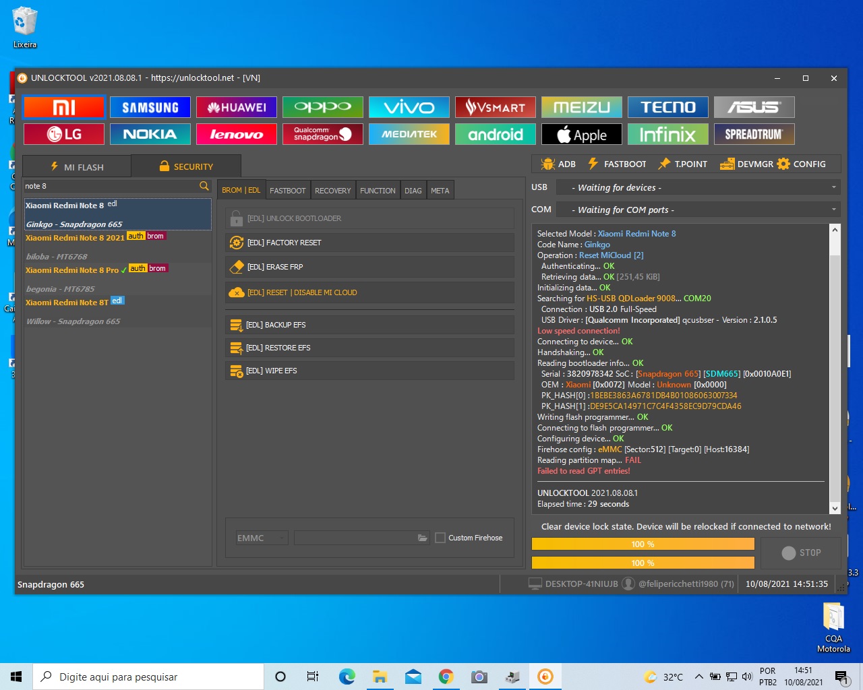Select the Xiaomi MI brand icon
Viewport: 863px width, 690px height.
tap(64, 107)
